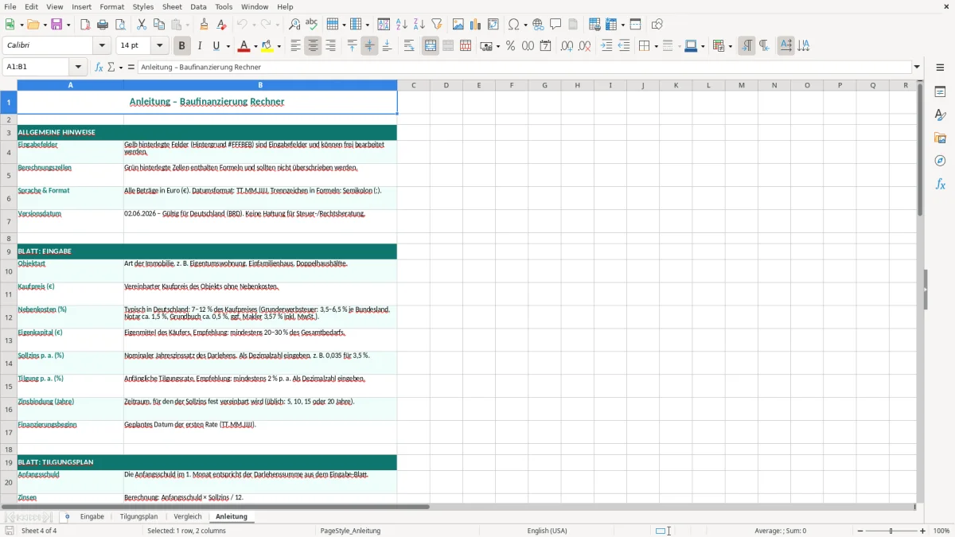This screenshot has height=537, width=955.
Task: Switch to the Vergleich sheet tab
Action: click(x=188, y=516)
